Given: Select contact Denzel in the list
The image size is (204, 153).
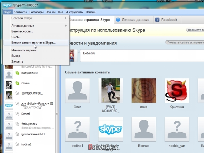Looking at the screenshot, I should coord(30,115).
